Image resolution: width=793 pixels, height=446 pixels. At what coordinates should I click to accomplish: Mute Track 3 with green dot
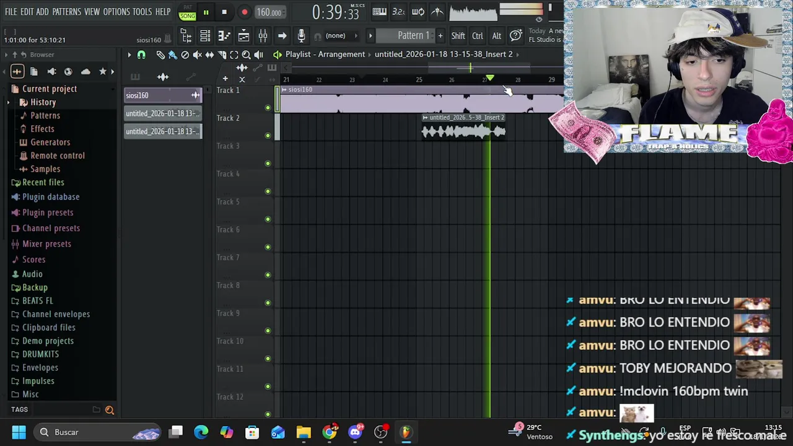click(x=268, y=164)
